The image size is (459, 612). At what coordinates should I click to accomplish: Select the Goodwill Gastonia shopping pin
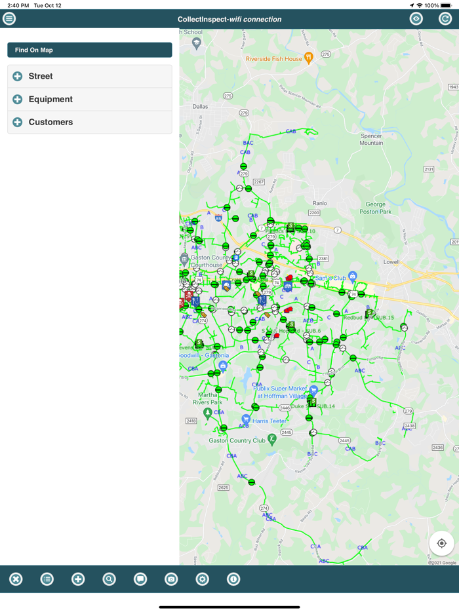(223, 366)
